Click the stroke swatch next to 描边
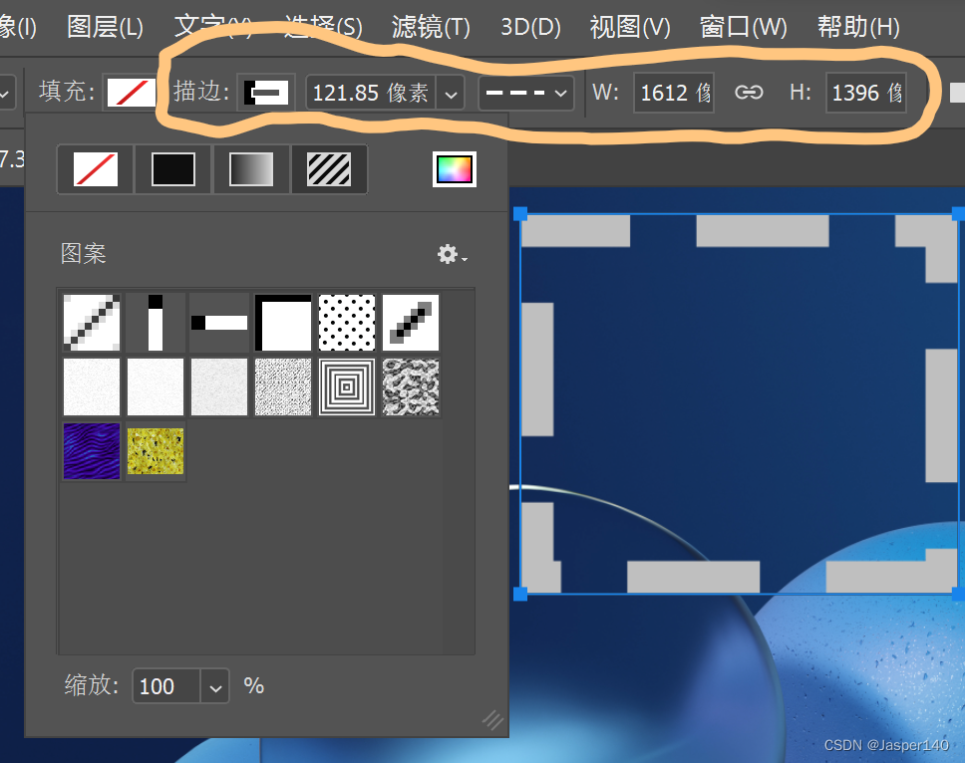The width and height of the screenshot is (965, 763). (266, 93)
